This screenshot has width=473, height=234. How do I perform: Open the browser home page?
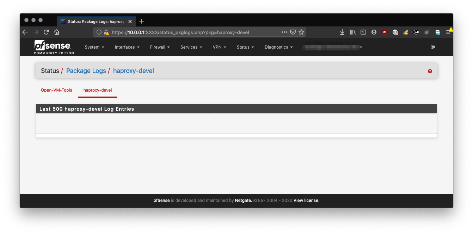(x=57, y=32)
